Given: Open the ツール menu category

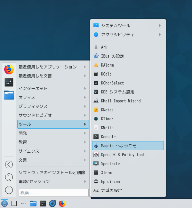Looking at the screenshot, I should 53,124.
